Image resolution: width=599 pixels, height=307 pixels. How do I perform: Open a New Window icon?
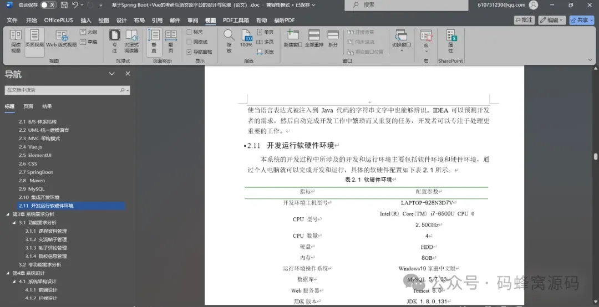pos(293,35)
